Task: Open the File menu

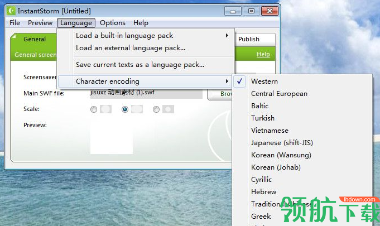Action: pos(15,23)
